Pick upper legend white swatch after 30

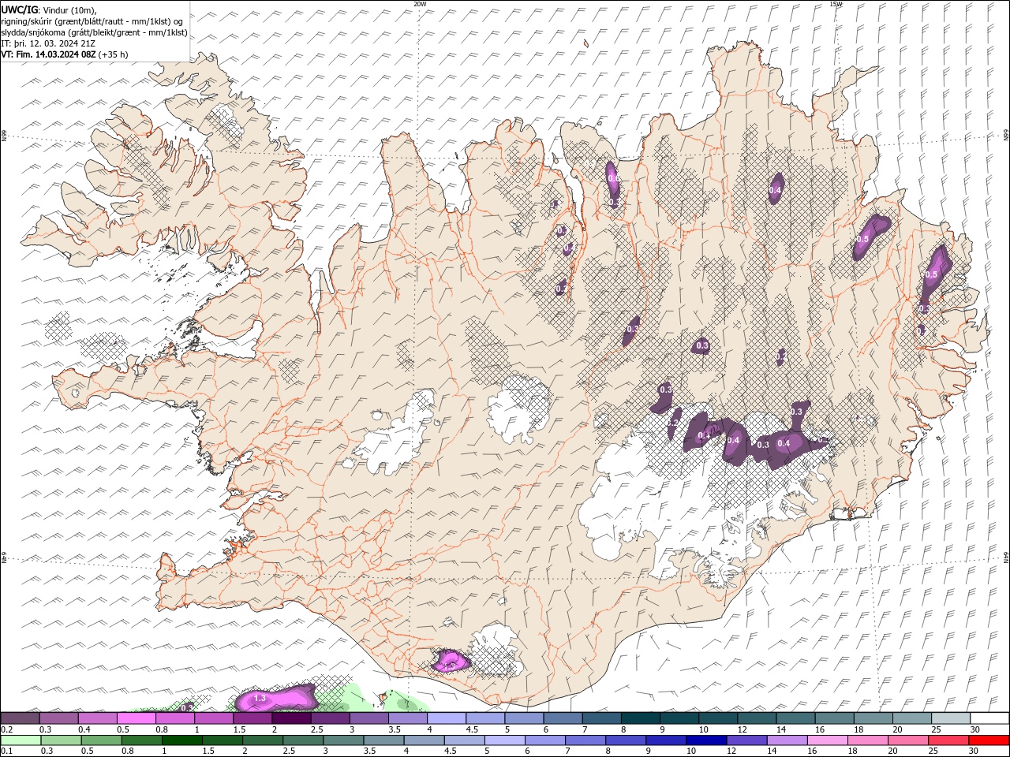[990, 718]
